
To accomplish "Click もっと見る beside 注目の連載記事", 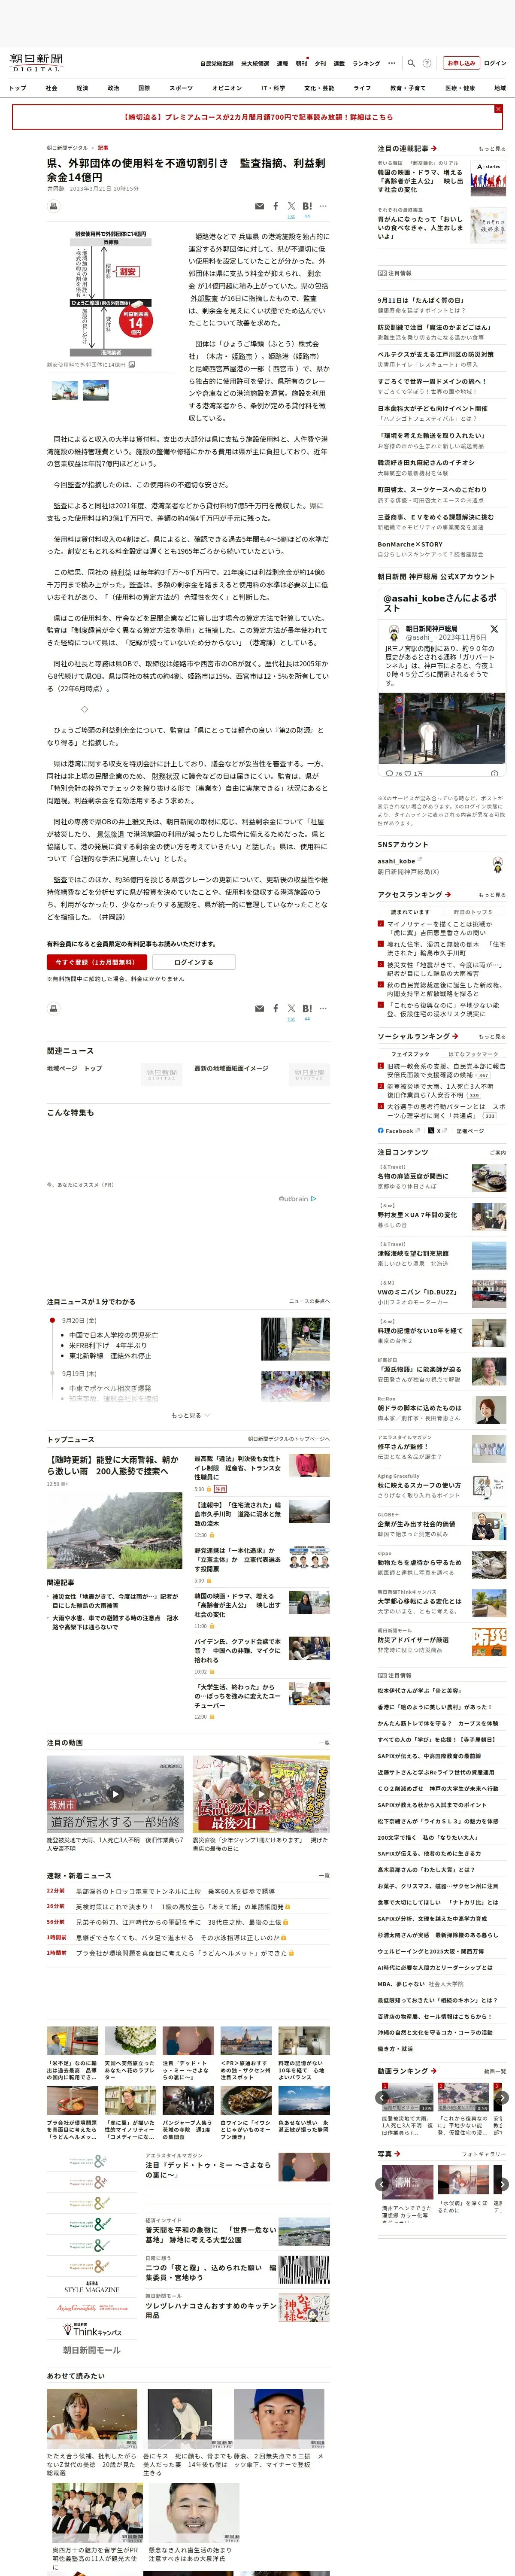I will click(x=492, y=148).
